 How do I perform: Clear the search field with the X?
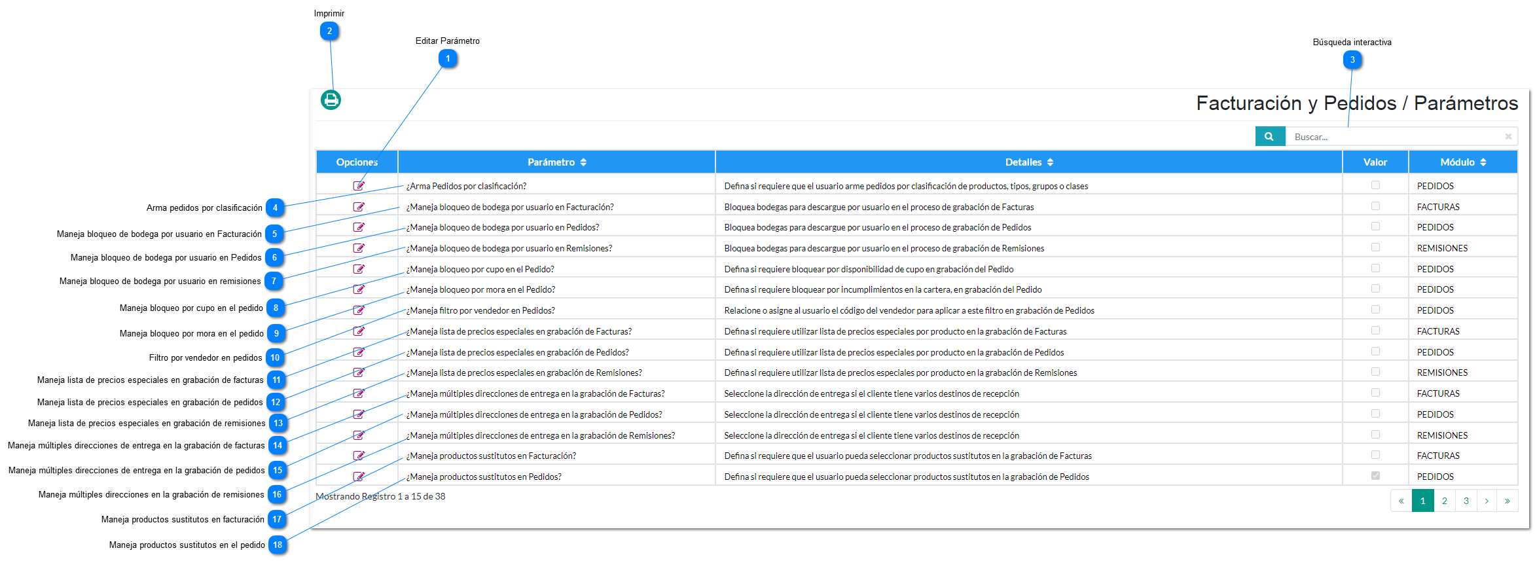[x=1508, y=137]
